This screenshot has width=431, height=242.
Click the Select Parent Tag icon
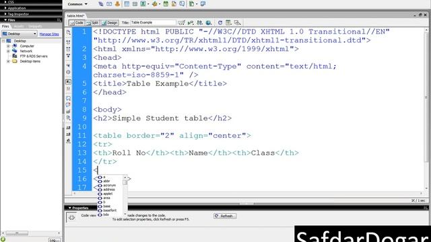(69, 66)
